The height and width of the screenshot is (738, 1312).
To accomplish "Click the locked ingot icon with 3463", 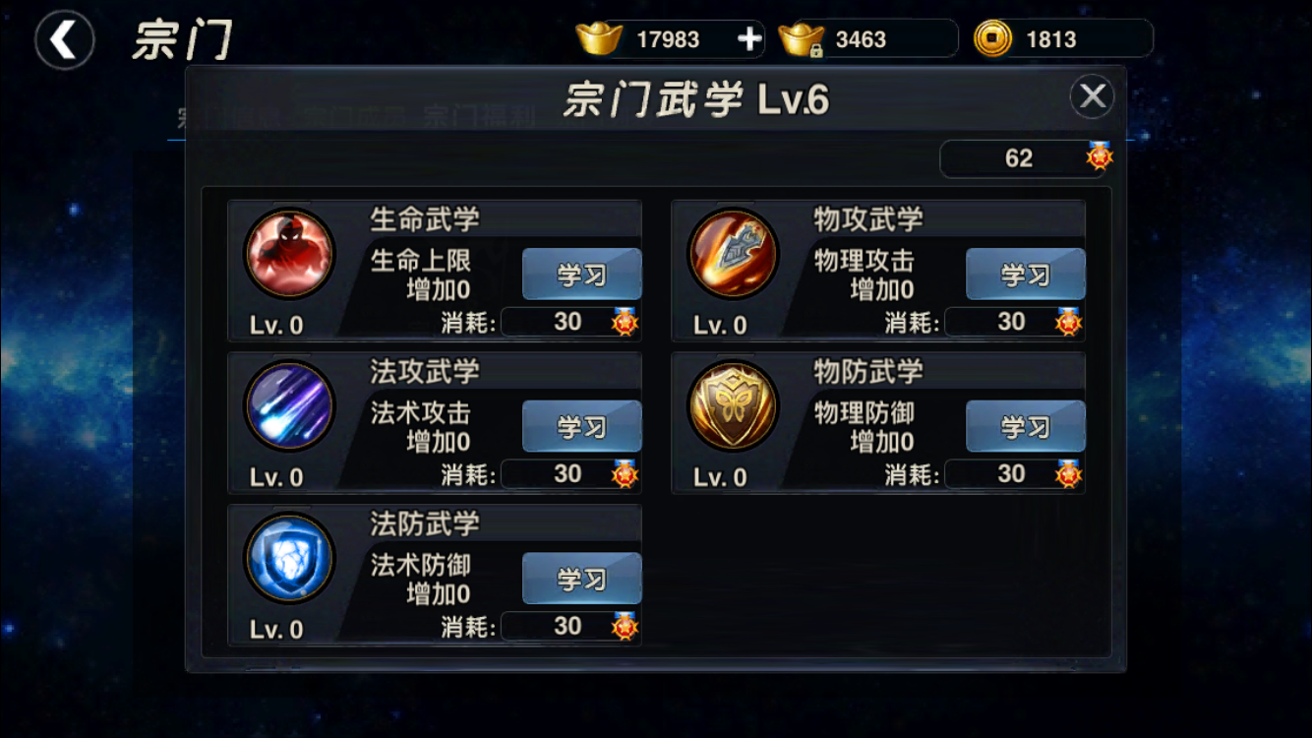I will click(802, 40).
